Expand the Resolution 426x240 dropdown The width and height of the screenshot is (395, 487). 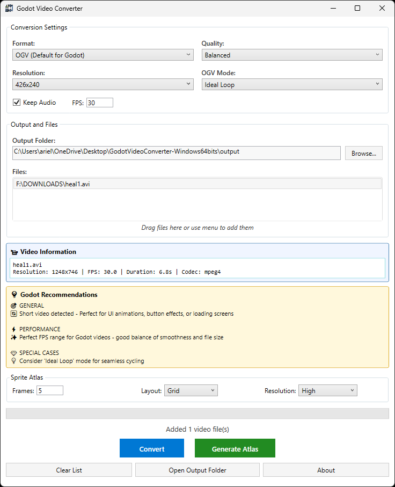[x=103, y=84]
